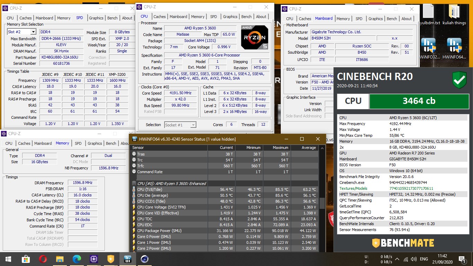Open SPD tab in CPU-Z Memory window
Image resolution: width=473 pixels, height=266 pixels.
[78, 143]
